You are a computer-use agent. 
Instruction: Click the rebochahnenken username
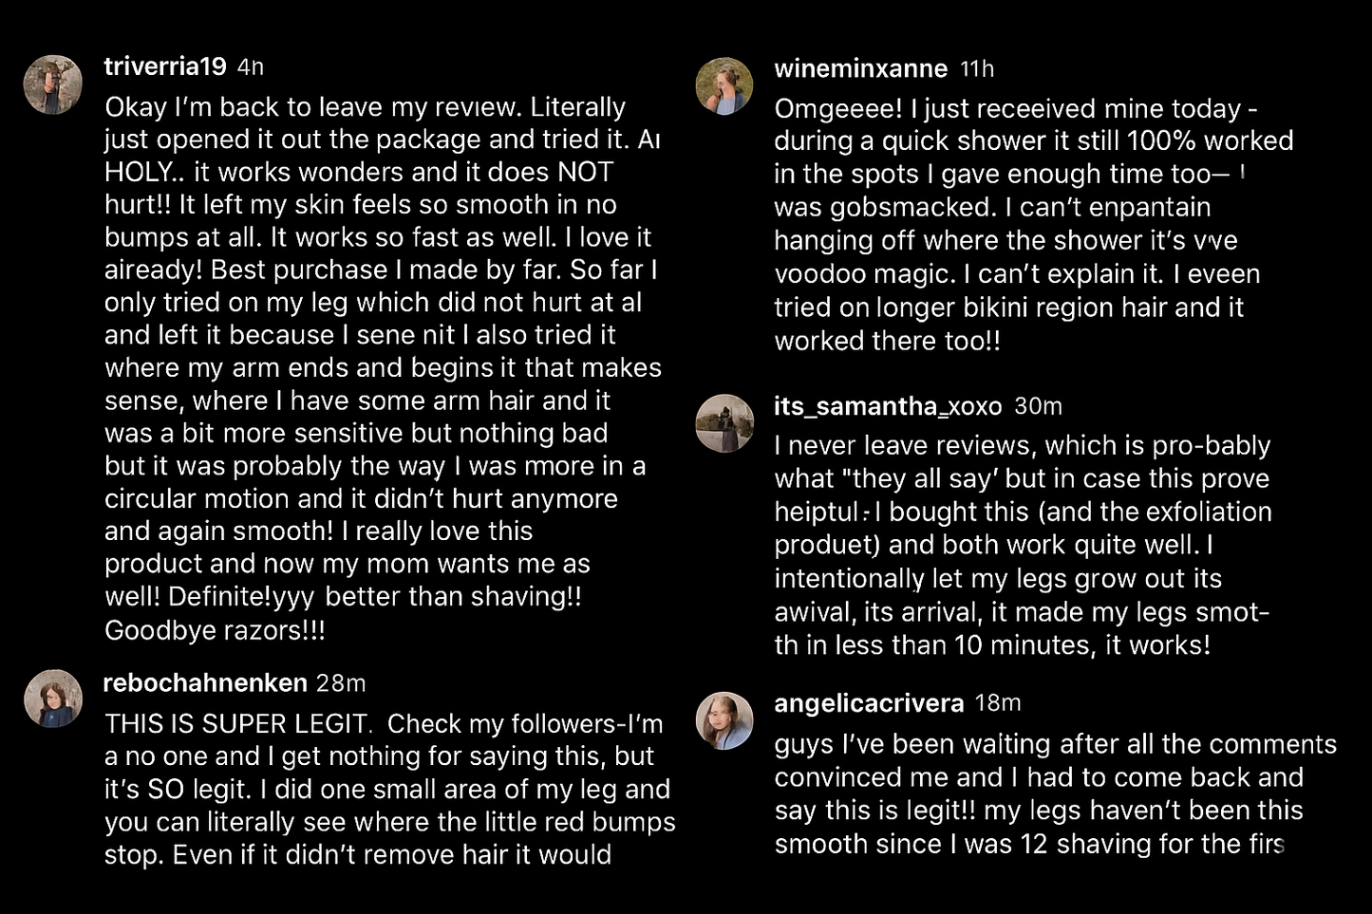(204, 682)
